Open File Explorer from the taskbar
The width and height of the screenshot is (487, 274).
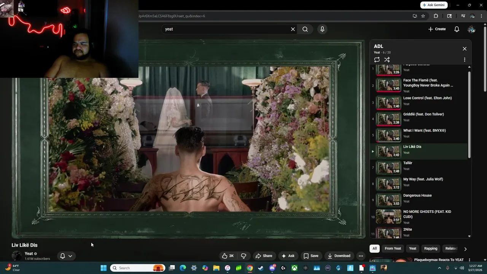(216, 268)
